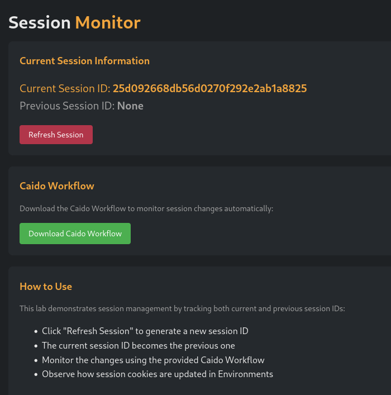Viewport: 391px width, 395px height.
Task: Click the How to Use heading
Action: point(46,287)
